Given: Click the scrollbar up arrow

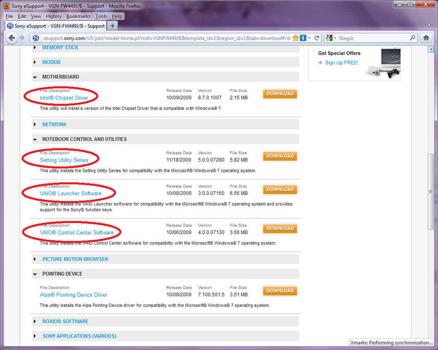Looking at the screenshot, I should [430, 50].
